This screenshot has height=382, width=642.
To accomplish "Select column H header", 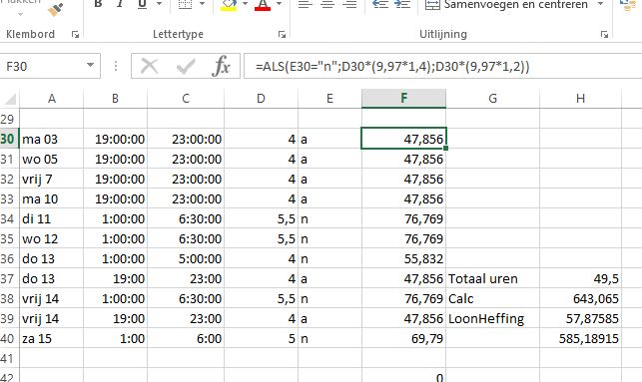I will tap(580, 99).
